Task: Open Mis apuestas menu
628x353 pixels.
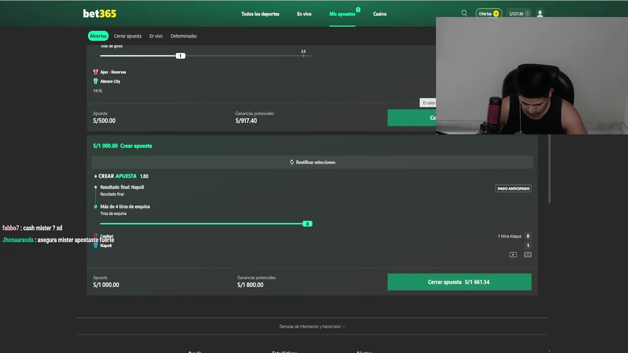Action: click(x=342, y=14)
